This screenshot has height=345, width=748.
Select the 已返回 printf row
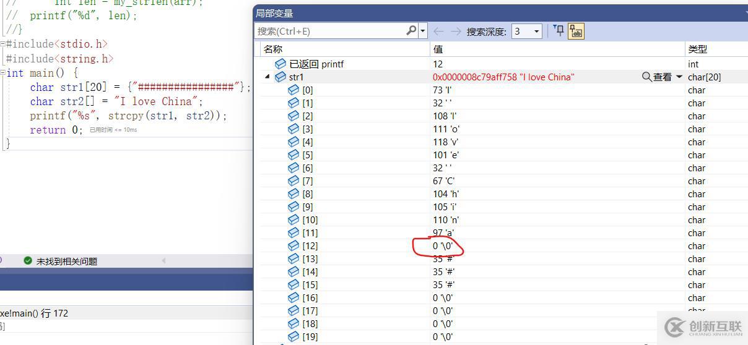(x=316, y=64)
